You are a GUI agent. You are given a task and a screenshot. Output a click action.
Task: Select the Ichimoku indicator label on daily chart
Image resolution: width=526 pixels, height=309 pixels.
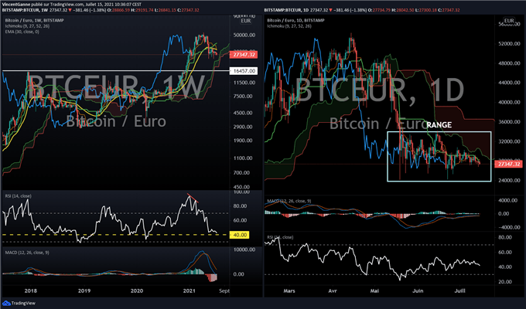[x=289, y=26]
